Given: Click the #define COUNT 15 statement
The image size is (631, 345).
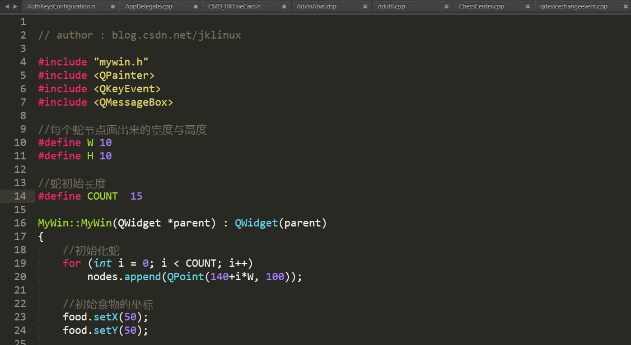Looking at the screenshot, I should click(90, 196).
